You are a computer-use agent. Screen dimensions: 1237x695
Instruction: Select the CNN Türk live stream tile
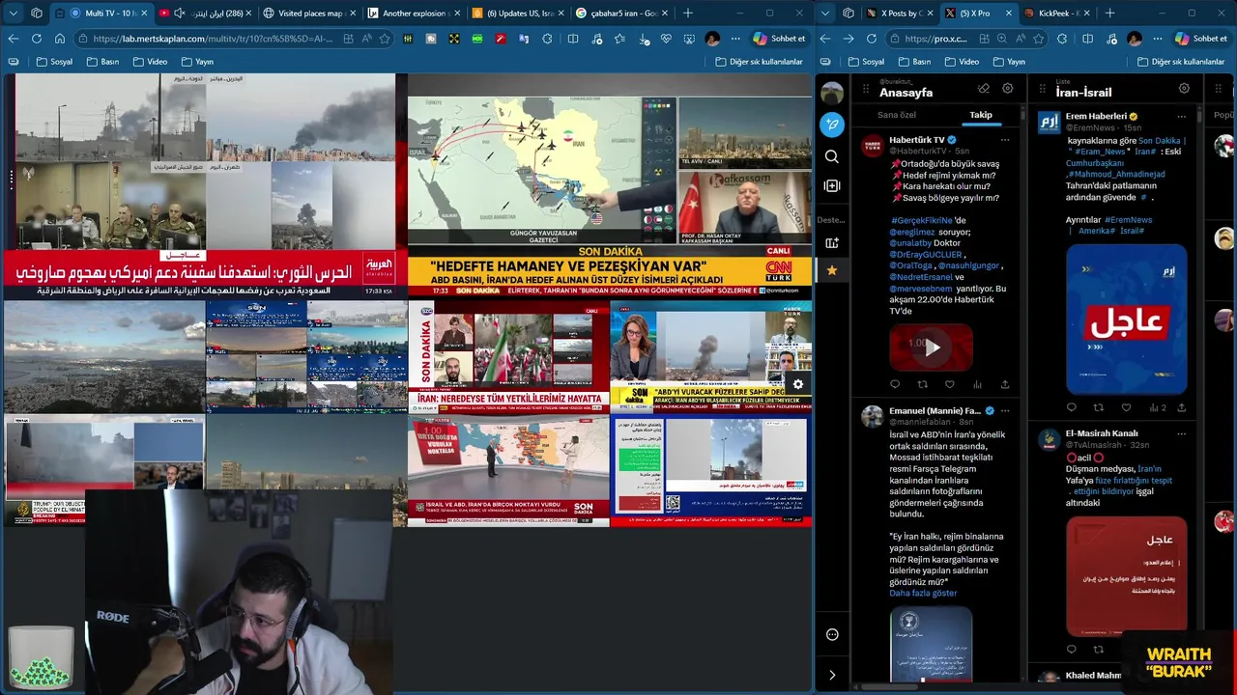609,185
